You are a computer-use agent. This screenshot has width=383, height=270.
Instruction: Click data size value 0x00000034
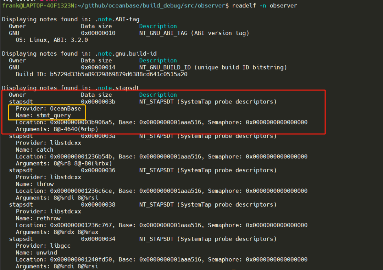tap(98, 239)
